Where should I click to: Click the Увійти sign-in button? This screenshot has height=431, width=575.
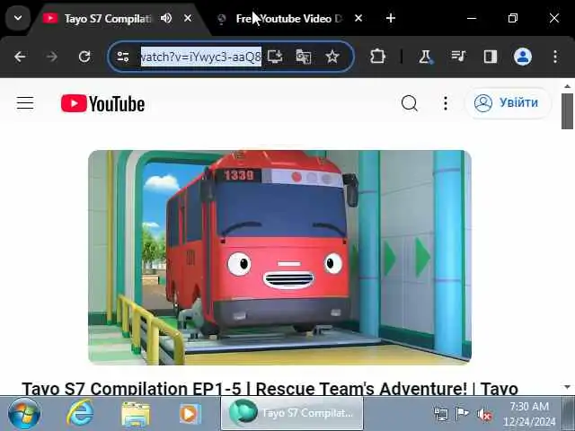pyautogui.click(x=508, y=103)
